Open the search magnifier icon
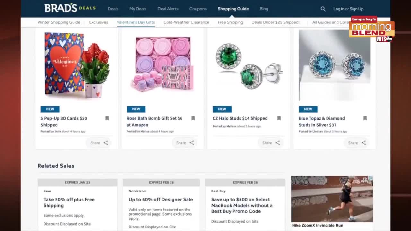Image resolution: width=411 pixels, height=231 pixels. (x=323, y=9)
